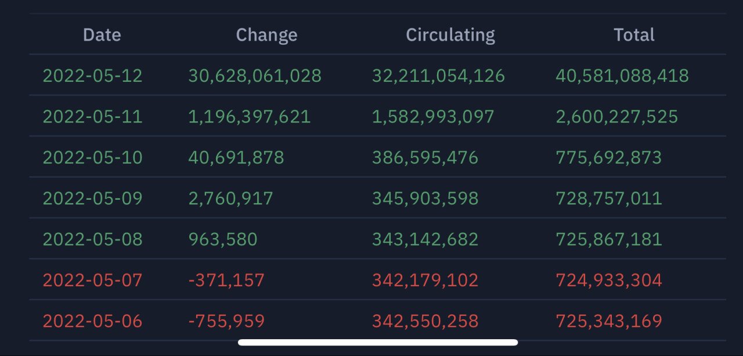
Task: Select change value 963,580
Action: click(223, 239)
